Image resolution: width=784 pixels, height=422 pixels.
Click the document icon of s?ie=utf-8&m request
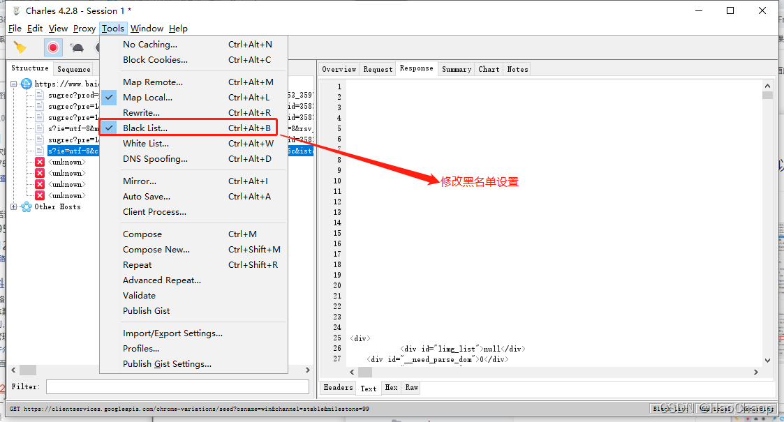(x=40, y=128)
